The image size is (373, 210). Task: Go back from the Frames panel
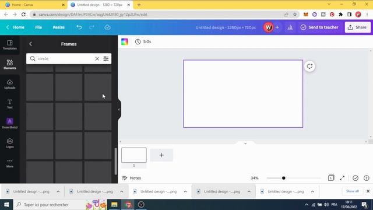tap(30, 44)
